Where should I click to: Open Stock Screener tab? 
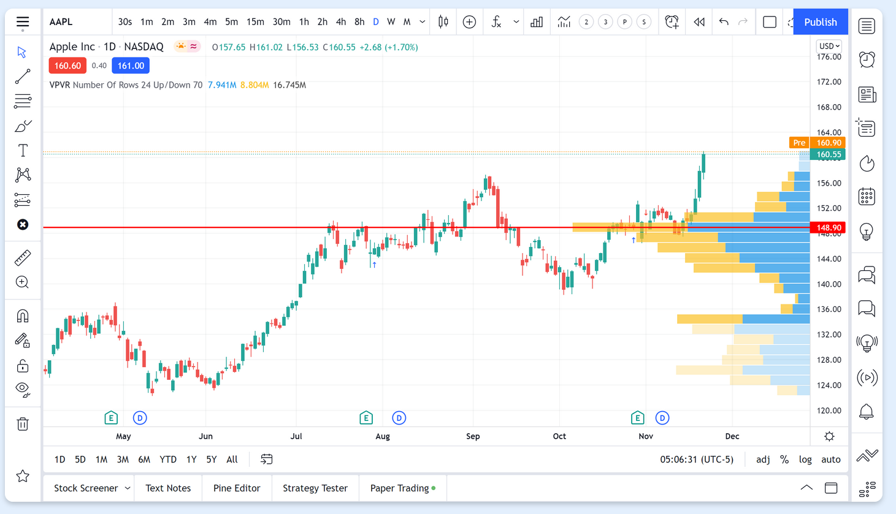pos(86,488)
